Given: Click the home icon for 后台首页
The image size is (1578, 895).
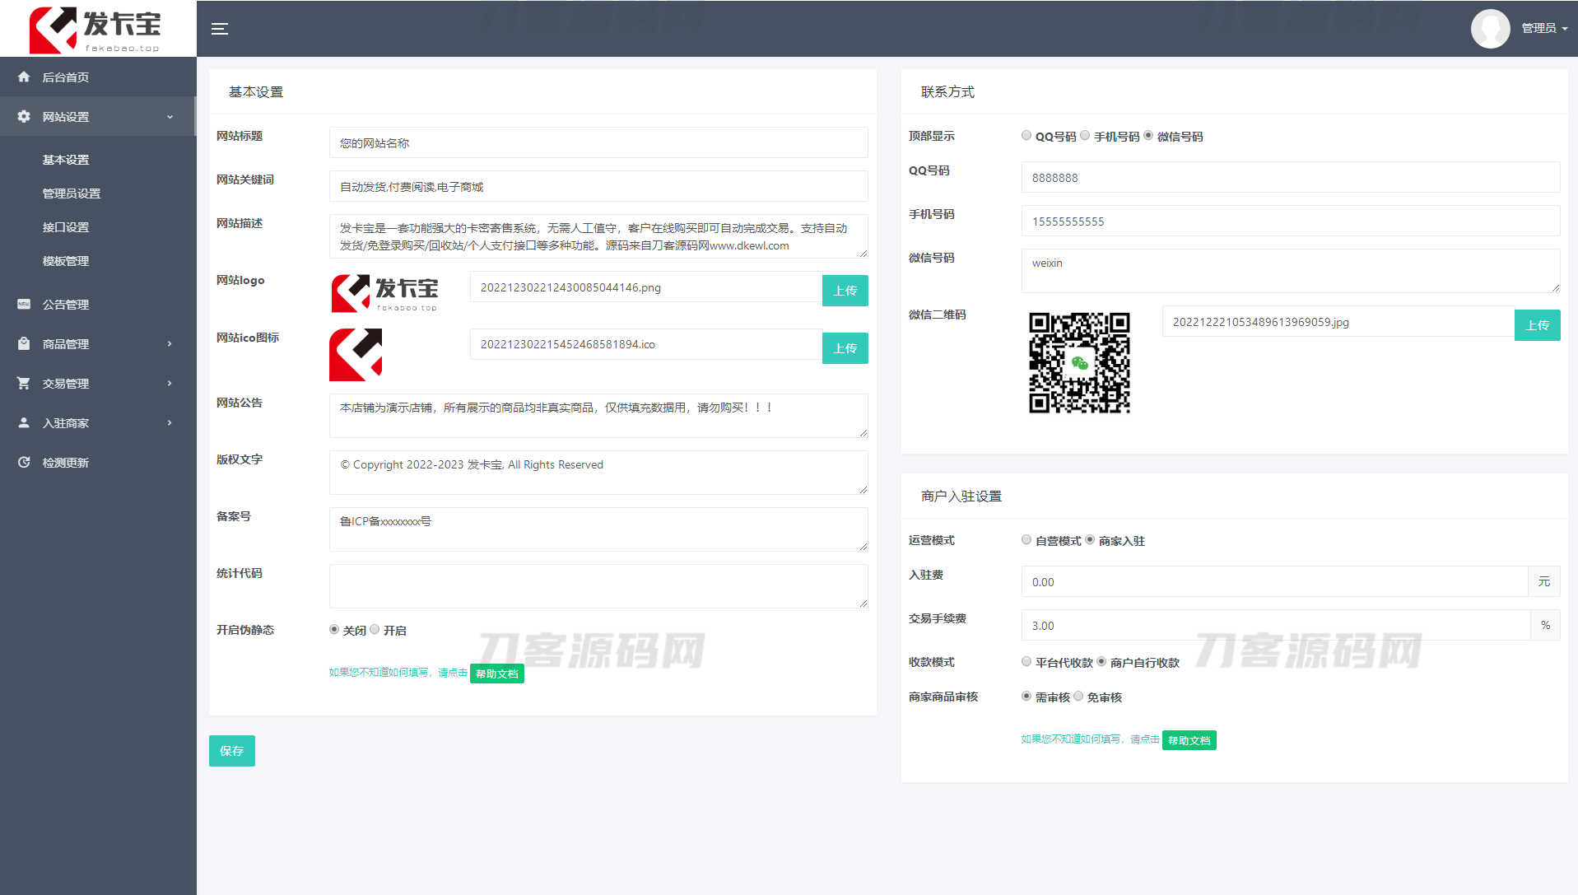Looking at the screenshot, I should (x=24, y=77).
